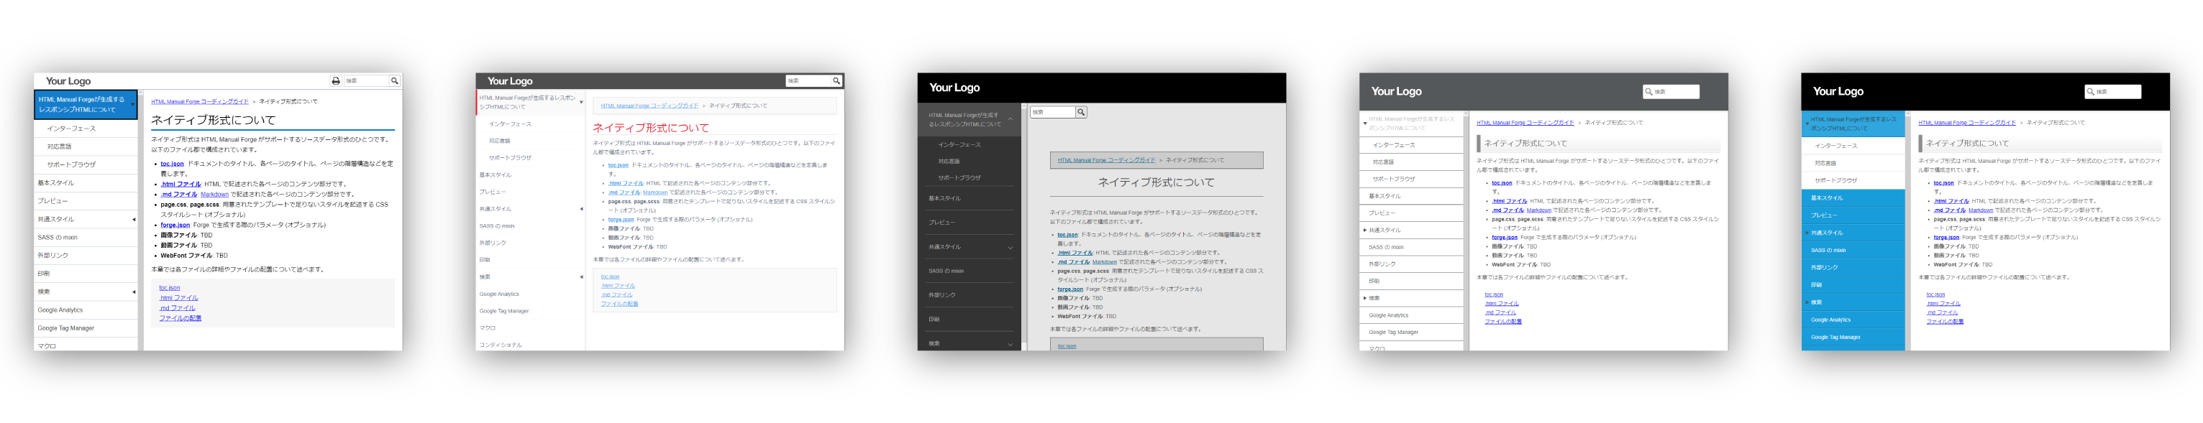This screenshot has height=423, width=2203.
Task: Click the printer icon in first preview
Action: click(335, 81)
